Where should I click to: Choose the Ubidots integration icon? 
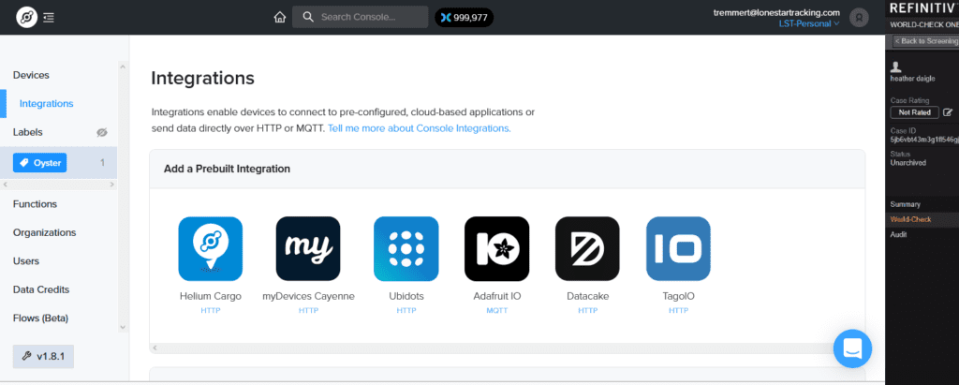(x=406, y=248)
